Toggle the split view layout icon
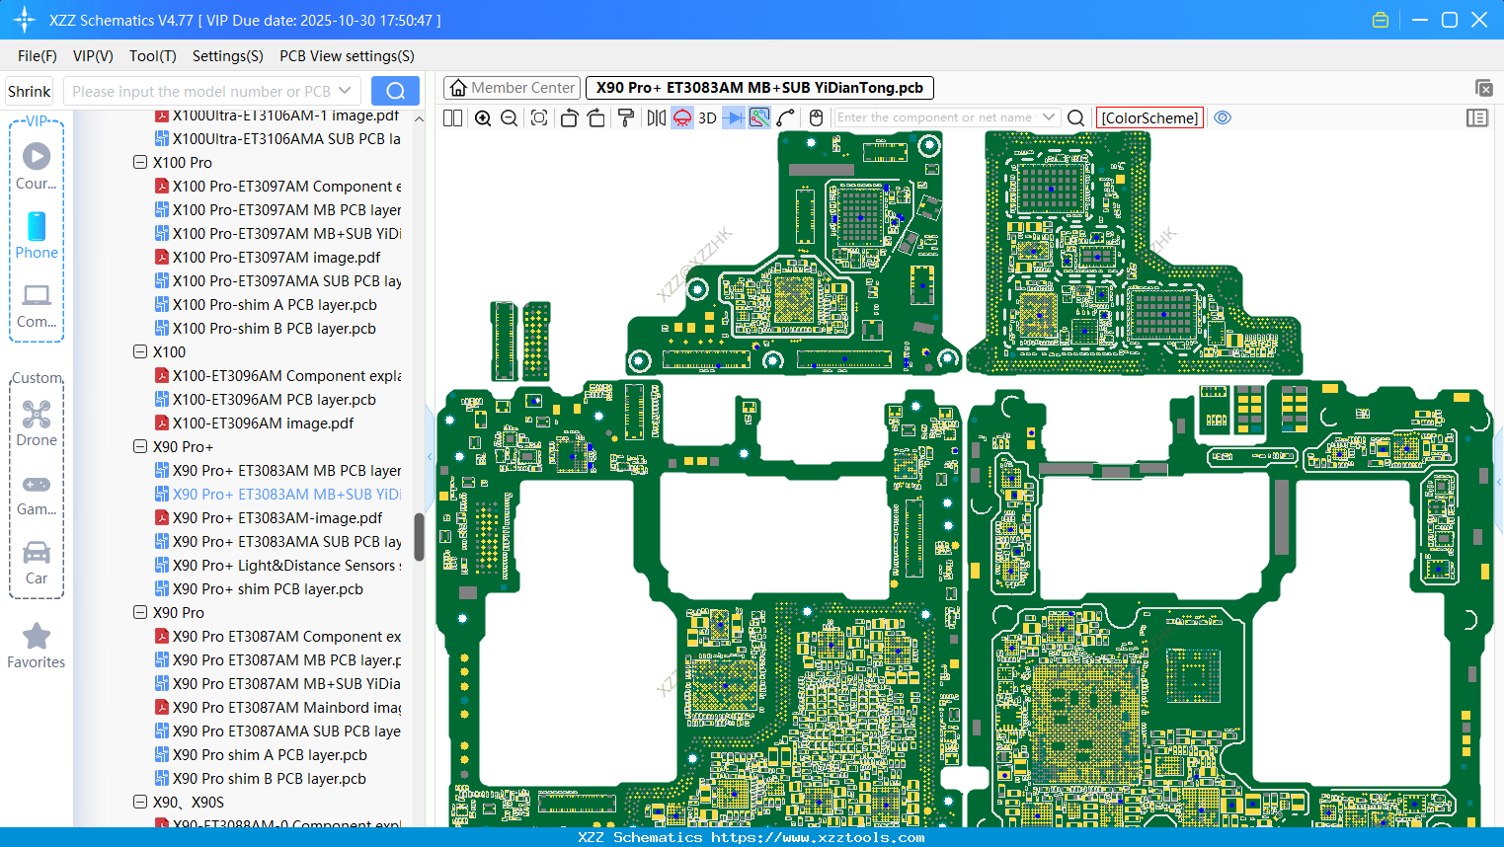This screenshot has width=1504, height=847. [452, 117]
